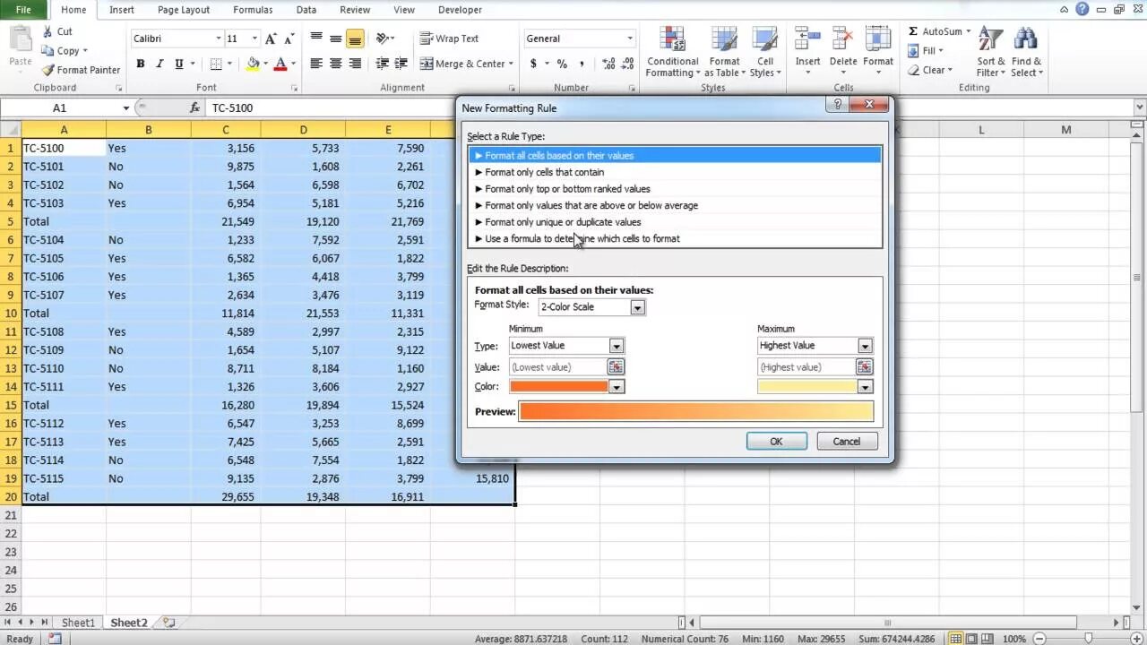Toggle Middle Align

335,39
